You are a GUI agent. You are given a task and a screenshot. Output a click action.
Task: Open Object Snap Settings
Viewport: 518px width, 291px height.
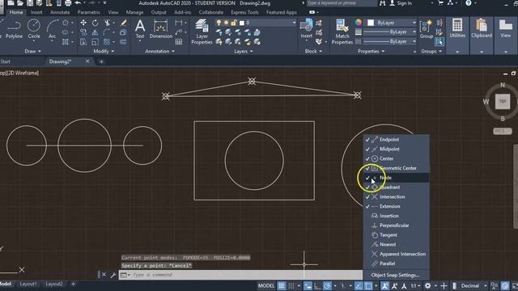click(x=395, y=275)
